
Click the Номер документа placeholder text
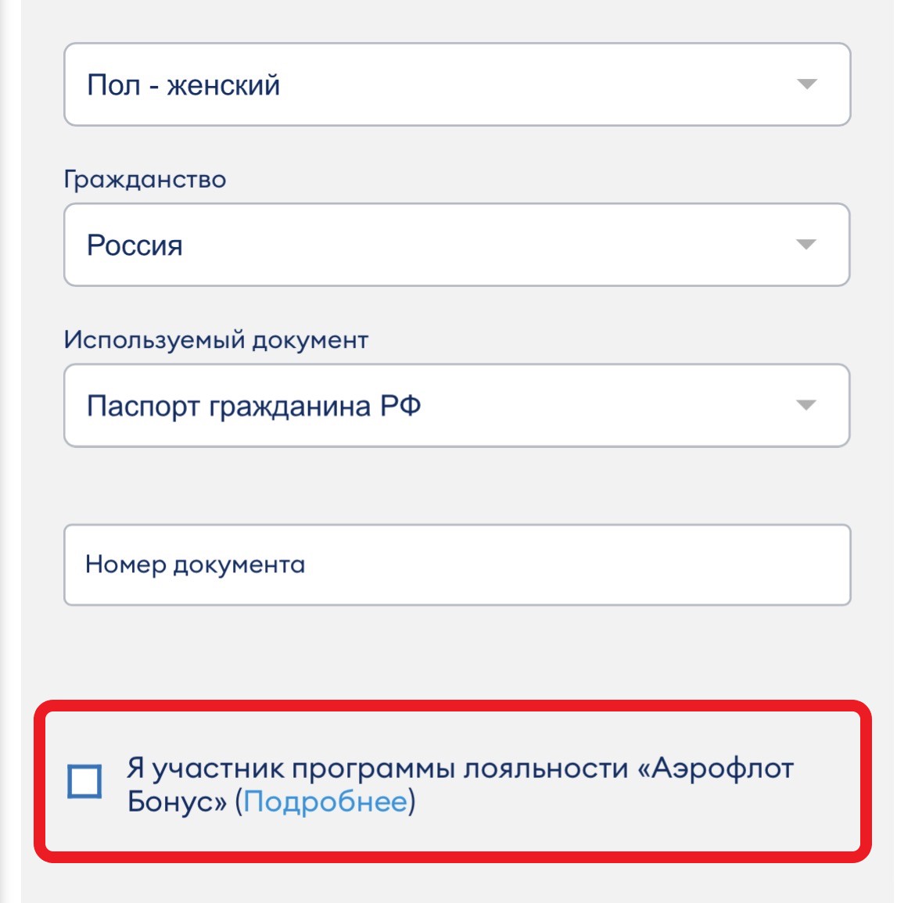click(x=195, y=564)
